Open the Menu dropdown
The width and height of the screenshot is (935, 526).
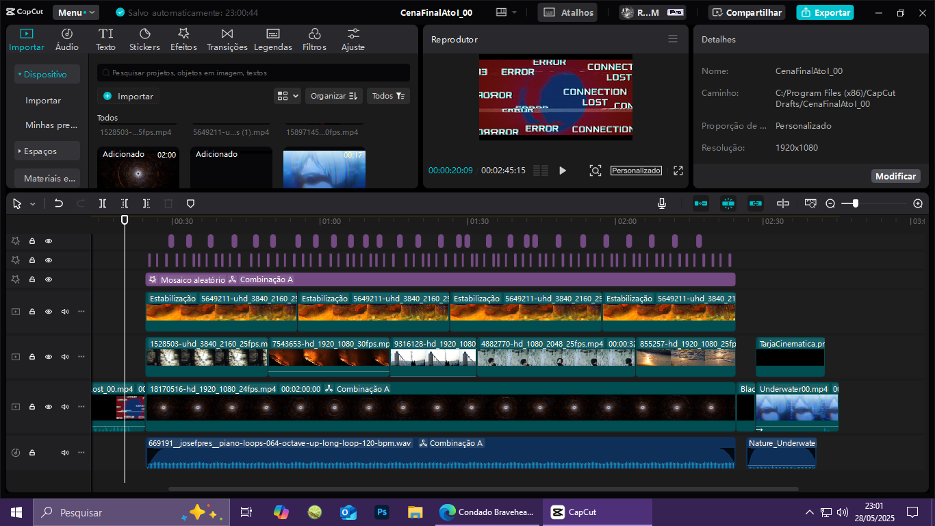click(x=75, y=12)
